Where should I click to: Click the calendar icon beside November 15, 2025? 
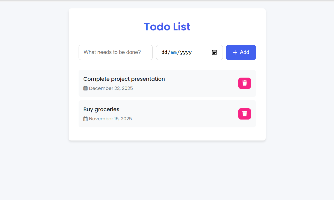point(85,118)
